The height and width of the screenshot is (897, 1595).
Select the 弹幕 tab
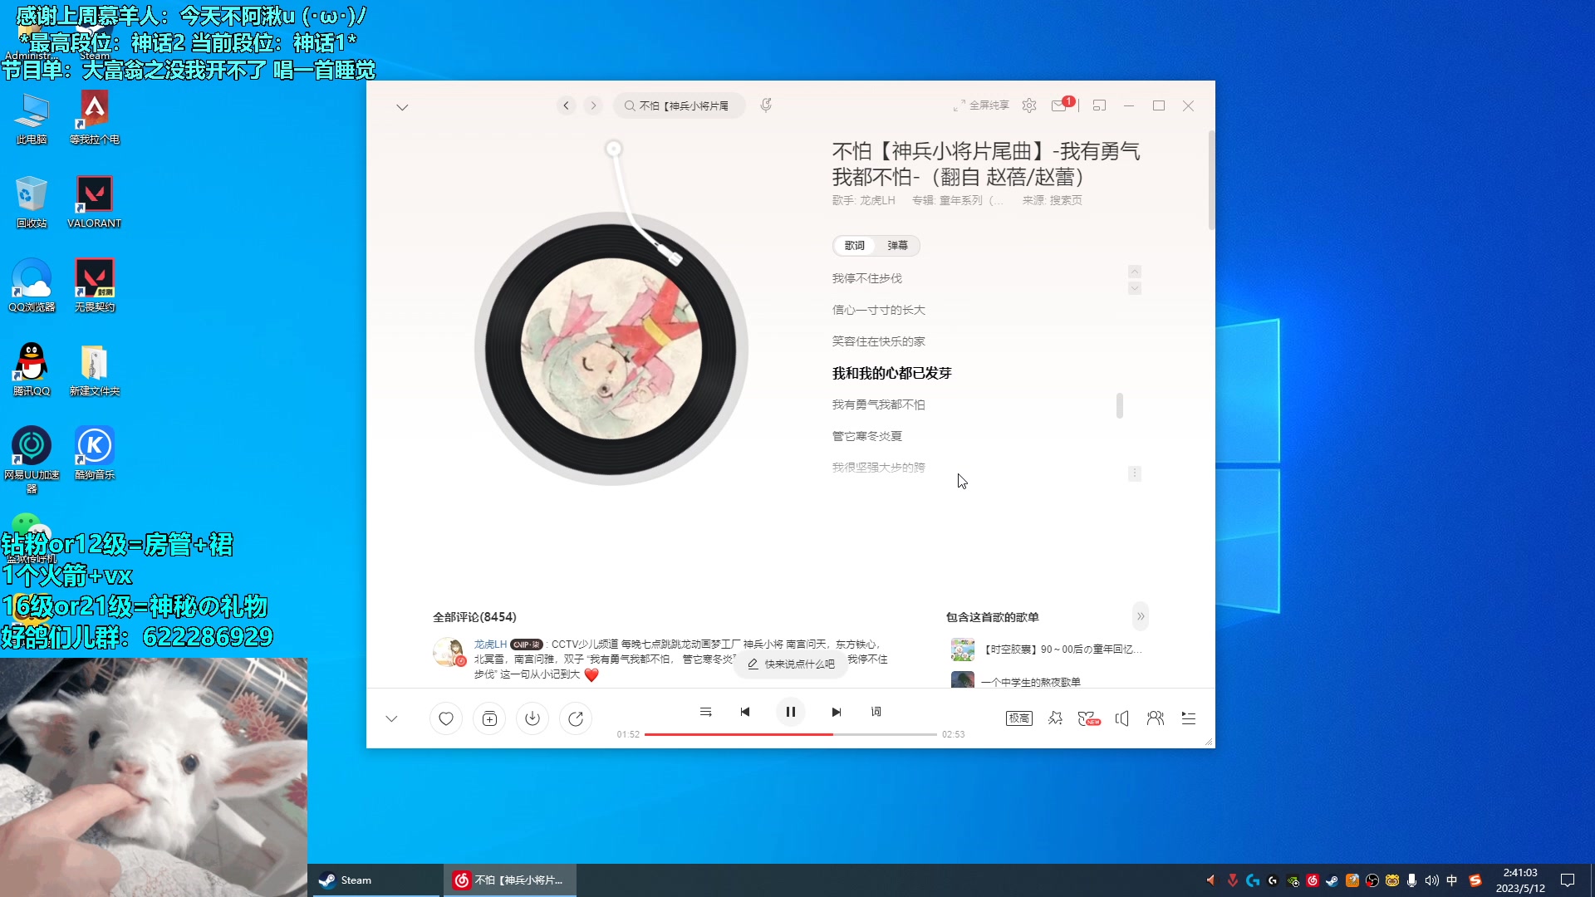(x=897, y=246)
